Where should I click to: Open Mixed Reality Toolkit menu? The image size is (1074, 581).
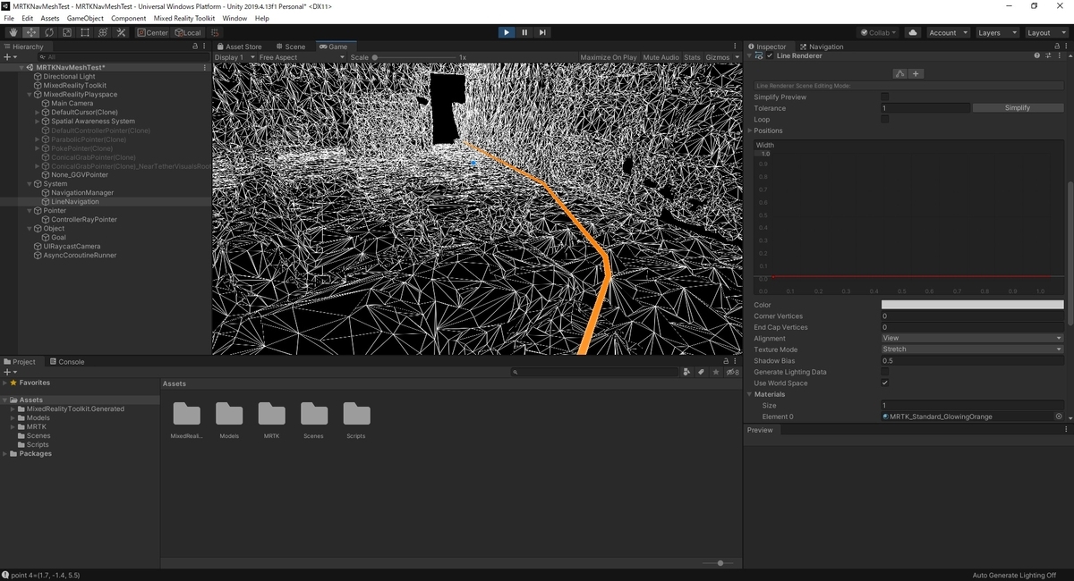[x=185, y=18]
